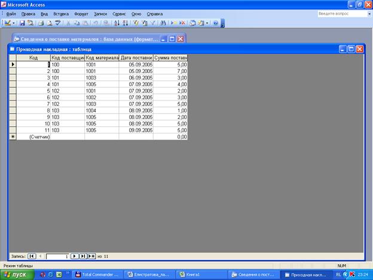The width and height of the screenshot is (373, 280).
Task: Sort records descending with the Z-A icon
Action: pos(126,23)
